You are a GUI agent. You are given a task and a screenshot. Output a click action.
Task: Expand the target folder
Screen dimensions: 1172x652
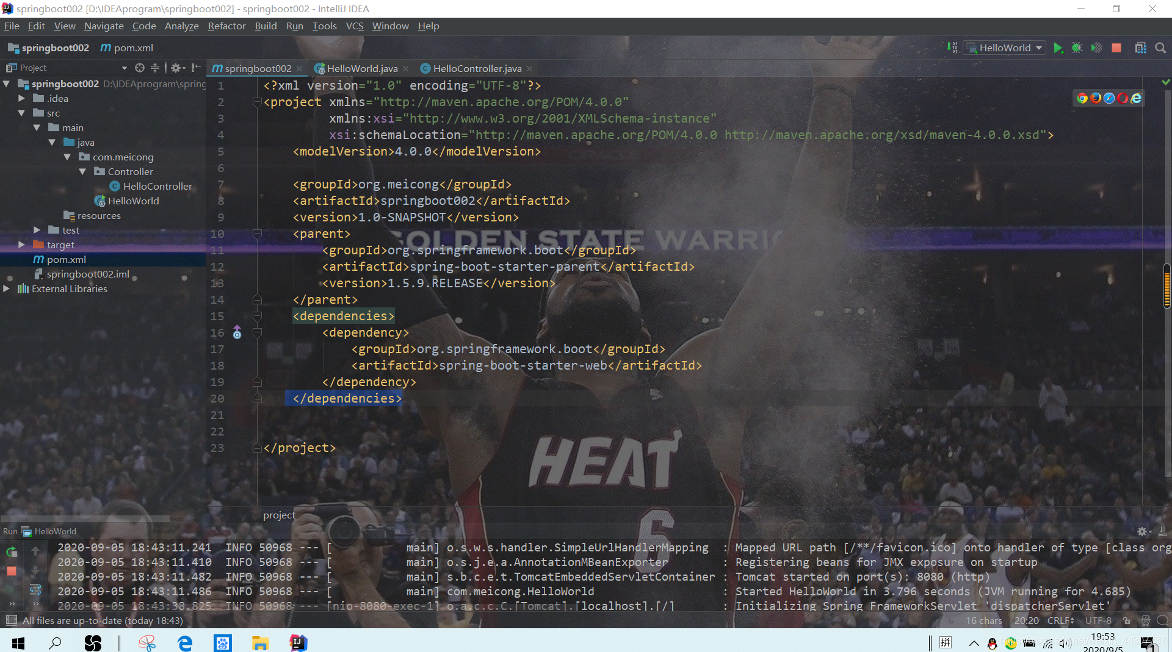coord(21,245)
